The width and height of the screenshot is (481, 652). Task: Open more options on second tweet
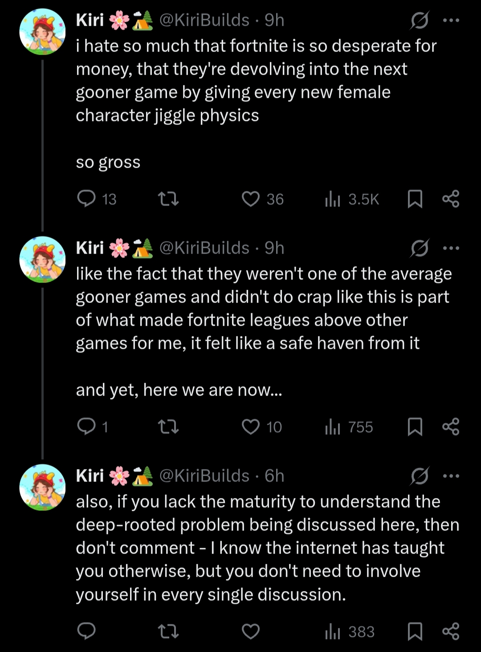(x=451, y=248)
